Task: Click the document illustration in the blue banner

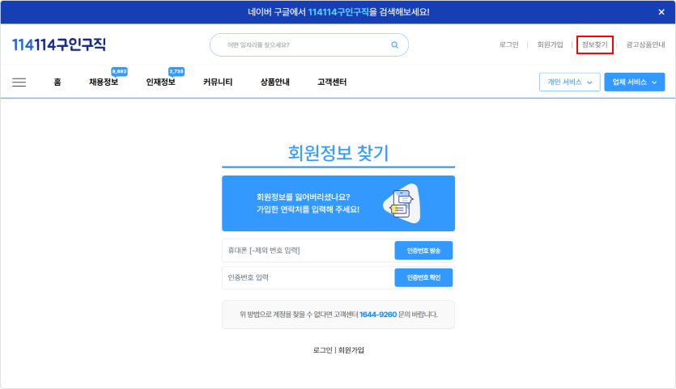Action: pos(400,203)
